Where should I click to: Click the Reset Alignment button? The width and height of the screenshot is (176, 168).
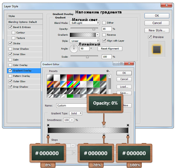click(110, 49)
